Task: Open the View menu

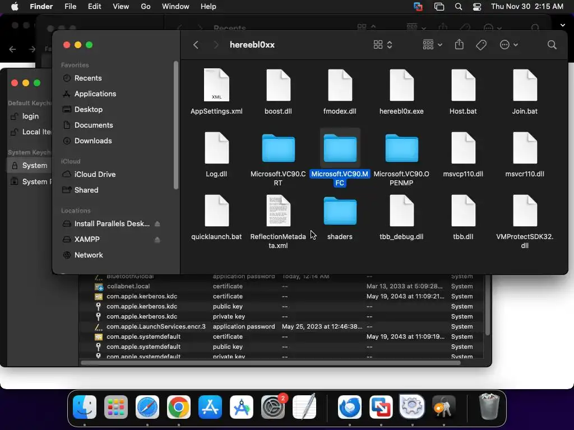Action: (121, 7)
